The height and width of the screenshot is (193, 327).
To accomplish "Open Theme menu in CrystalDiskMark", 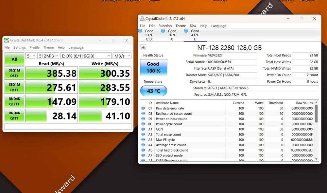I will [49, 47].
